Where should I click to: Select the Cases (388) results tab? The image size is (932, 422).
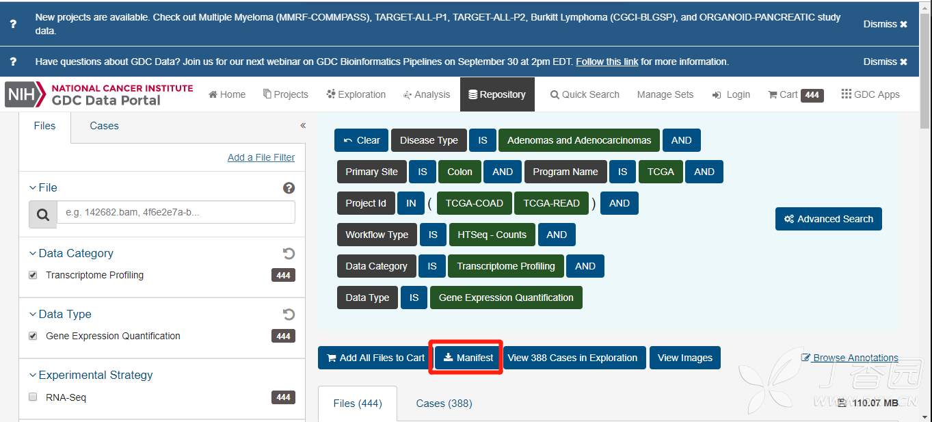coord(444,404)
